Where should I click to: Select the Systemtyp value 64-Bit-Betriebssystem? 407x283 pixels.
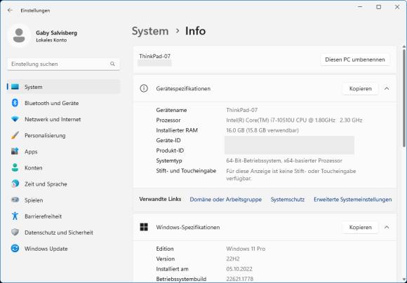pyautogui.click(x=284, y=160)
